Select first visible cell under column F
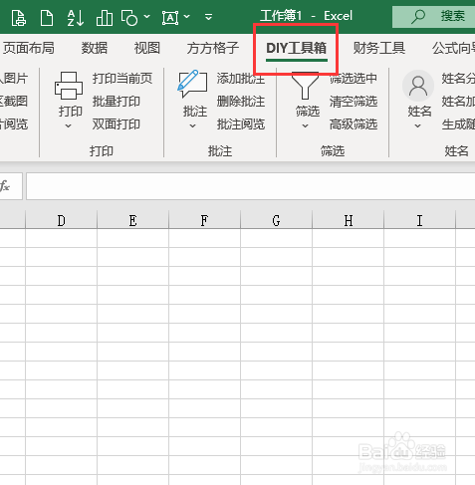The height and width of the screenshot is (485, 475). pyautogui.click(x=204, y=238)
